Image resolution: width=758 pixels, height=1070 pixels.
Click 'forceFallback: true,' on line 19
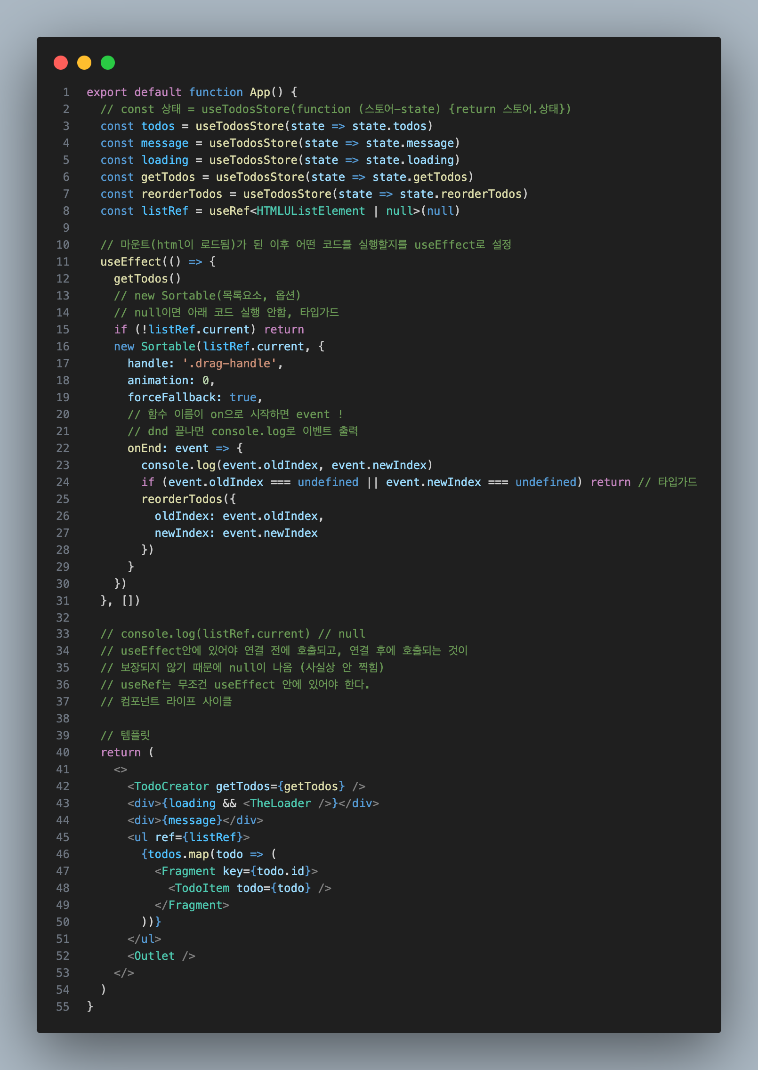click(x=195, y=397)
